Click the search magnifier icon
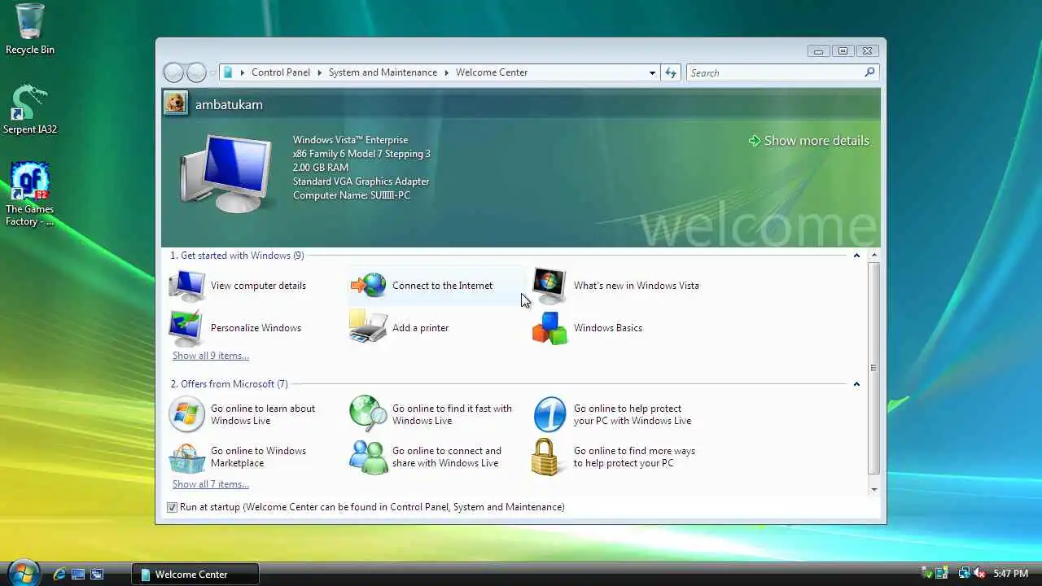 pyautogui.click(x=869, y=72)
